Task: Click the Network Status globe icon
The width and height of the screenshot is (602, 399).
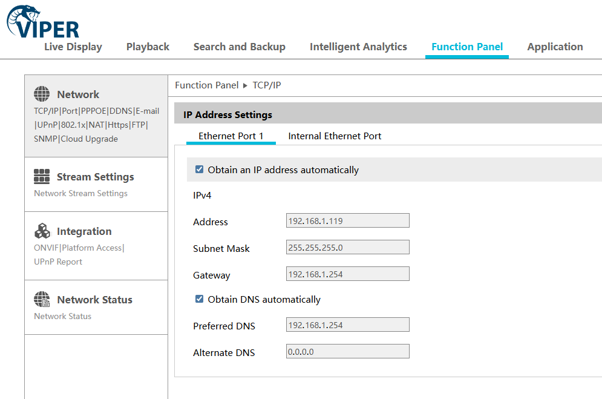Action: click(42, 300)
